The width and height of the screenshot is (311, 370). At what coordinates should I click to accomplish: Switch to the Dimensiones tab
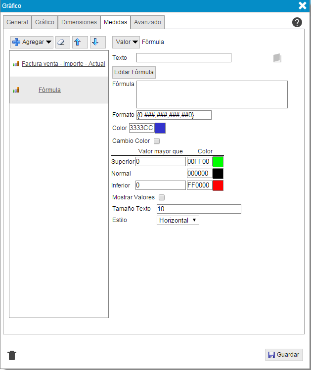tap(79, 22)
